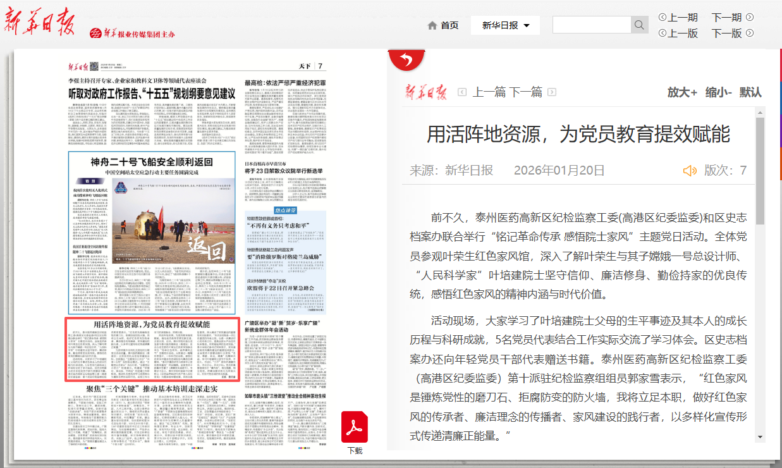
Task: Click 放大+ to enlarge text
Action: pos(682,92)
